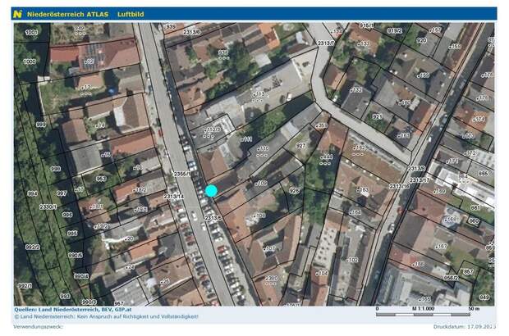Select parcel 1001 on the map
509x336 pixels.
[32, 32]
